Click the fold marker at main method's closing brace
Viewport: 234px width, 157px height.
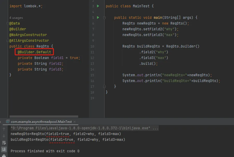tap(104, 86)
